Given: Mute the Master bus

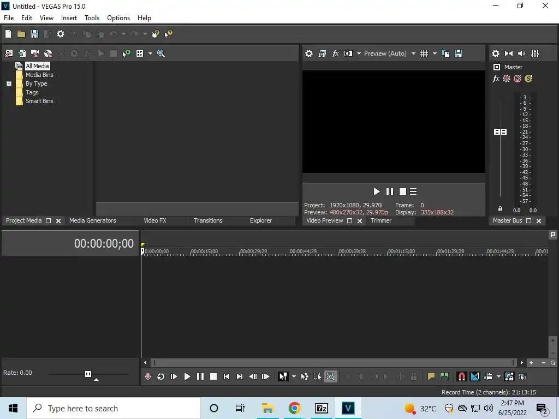Looking at the screenshot, I should [518, 79].
